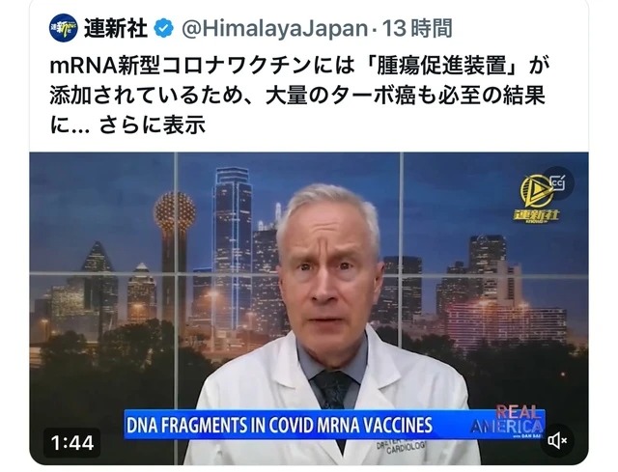Expand the tweet with さらに表示

(x=153, y=125)
